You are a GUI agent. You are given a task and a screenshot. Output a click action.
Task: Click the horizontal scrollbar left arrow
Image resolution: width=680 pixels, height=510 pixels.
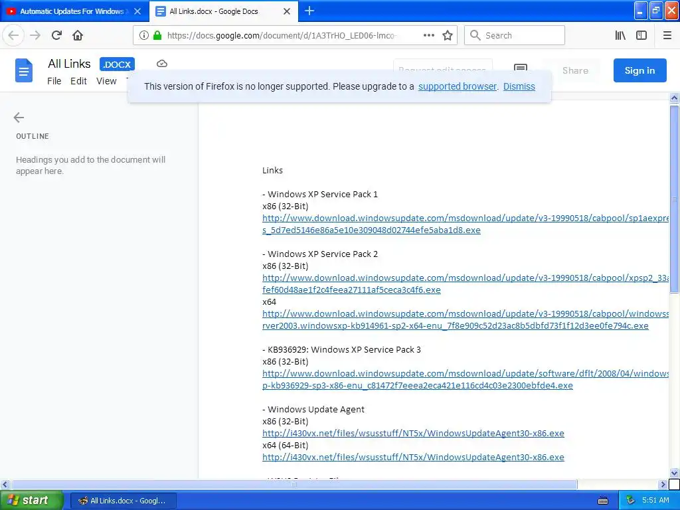coord(5,484)
